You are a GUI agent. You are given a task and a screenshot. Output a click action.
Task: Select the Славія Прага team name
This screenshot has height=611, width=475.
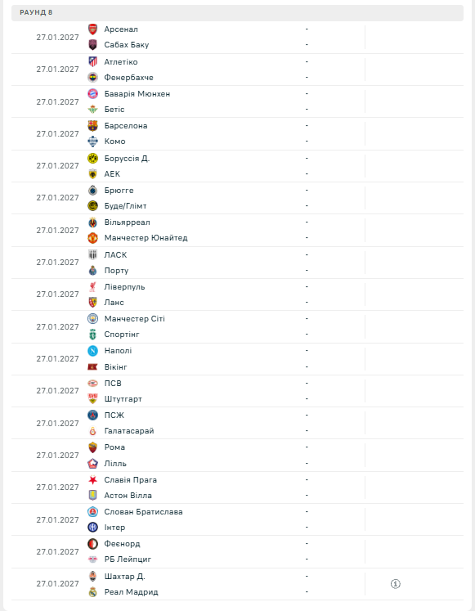pyautogui.click(x=131, y=479)
